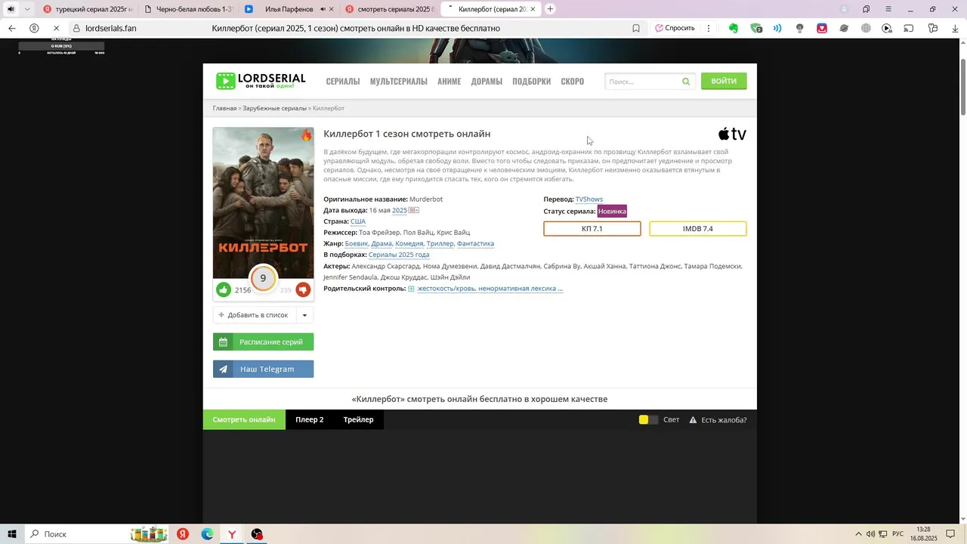967x544 pixels.
Task: Click the Войти login button
Action: (x=724, y=81)
